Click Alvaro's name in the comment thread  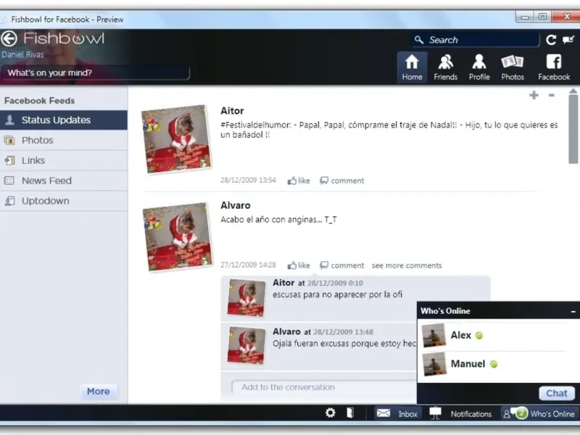click(286, 331)
